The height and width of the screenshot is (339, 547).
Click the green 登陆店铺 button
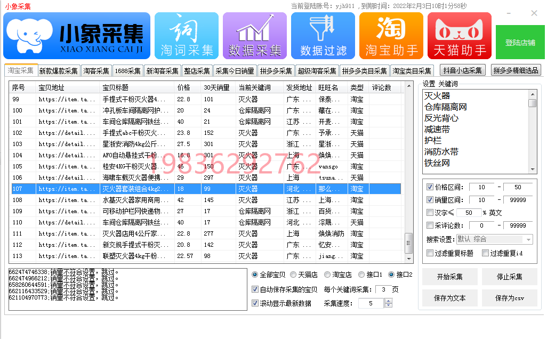coord(520,42)
